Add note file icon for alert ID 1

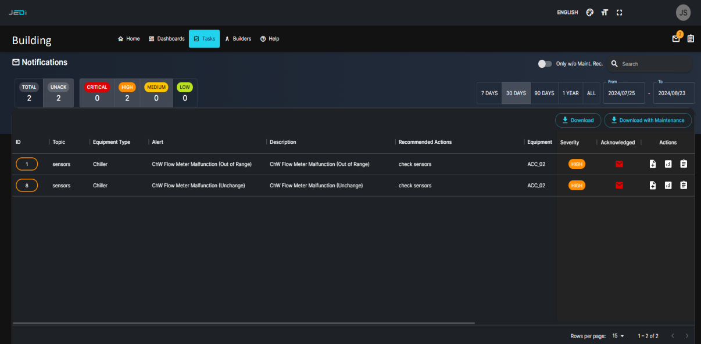(653, 164)
